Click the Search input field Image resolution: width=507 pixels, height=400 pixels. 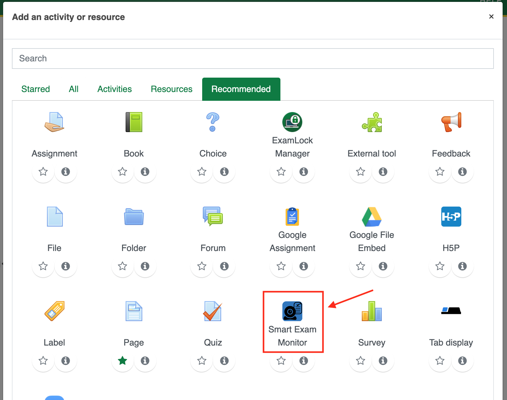pos(253,59)
